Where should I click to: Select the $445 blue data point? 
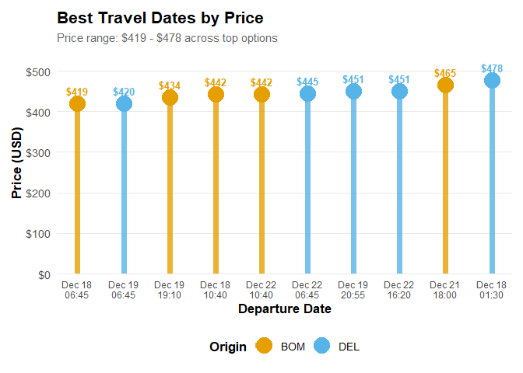click(307, 94)
